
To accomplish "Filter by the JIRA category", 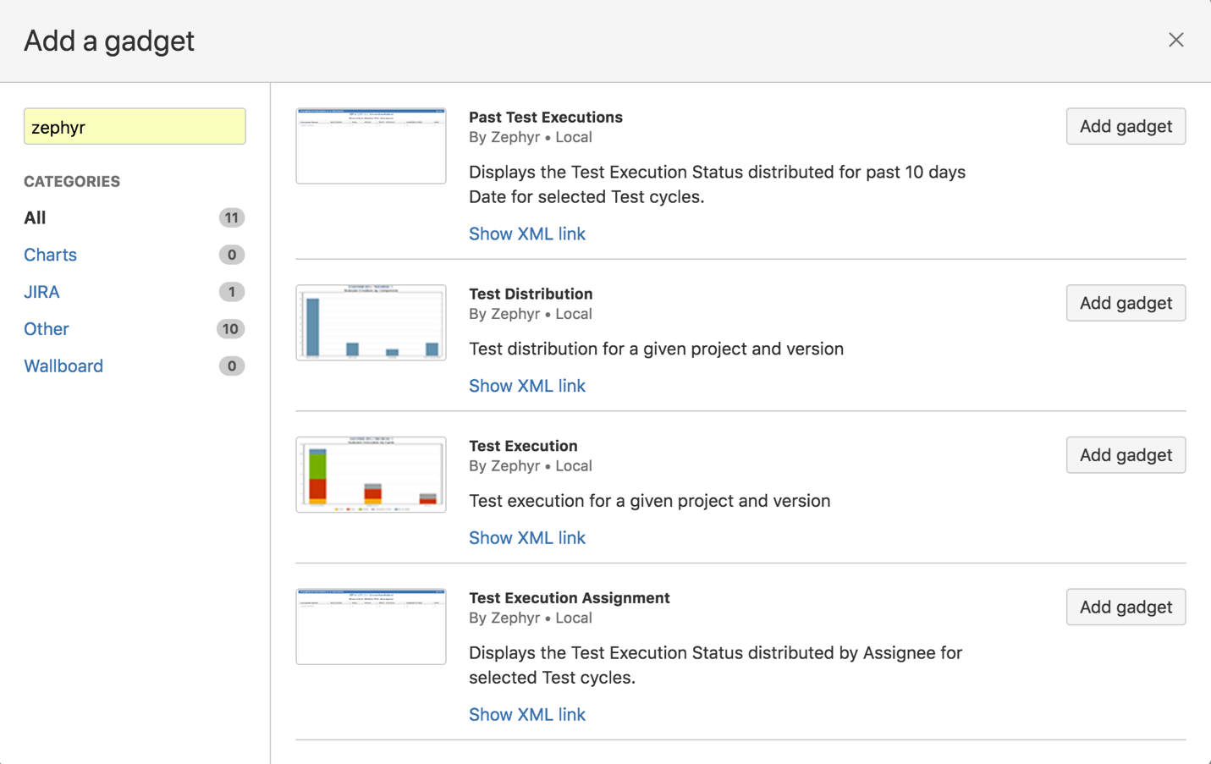I will coord(41,292).
